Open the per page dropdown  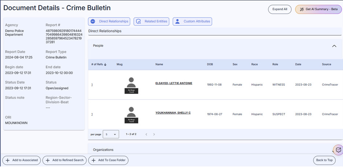pos(111,134)
